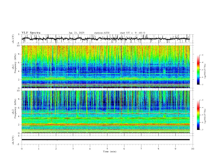Viewport: 217px width, 167px height.
Task: Click the date "Jan. 21, 2025"
Action: (76, 33)
